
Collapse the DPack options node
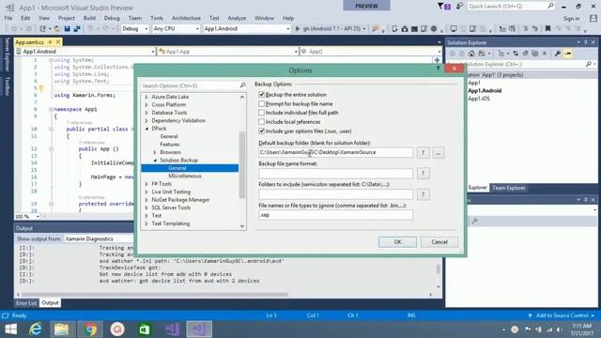(146, 129)
